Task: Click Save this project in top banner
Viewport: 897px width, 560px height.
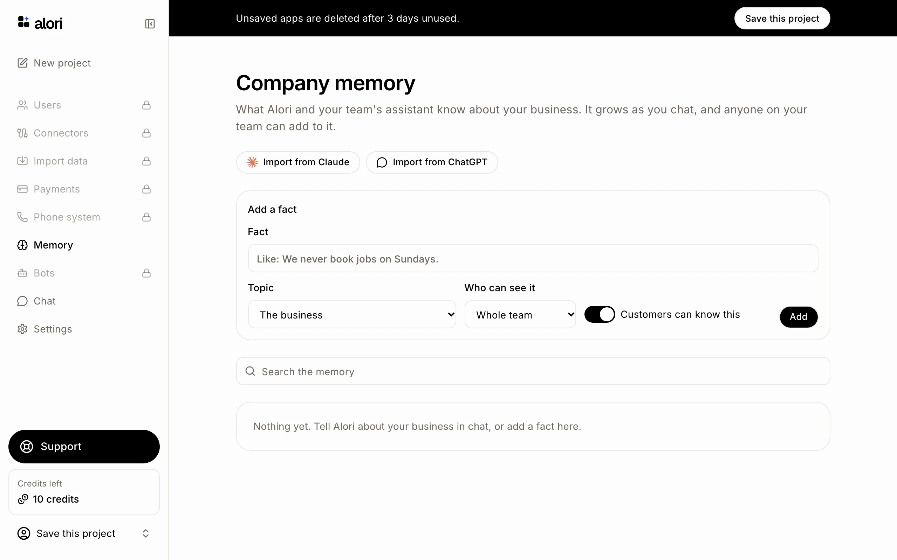Action: coord(782,18)
